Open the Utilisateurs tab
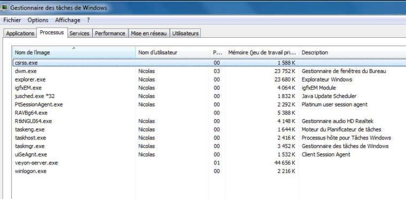Viewport: 406px width, 199px height. click(x=185, y=34)
